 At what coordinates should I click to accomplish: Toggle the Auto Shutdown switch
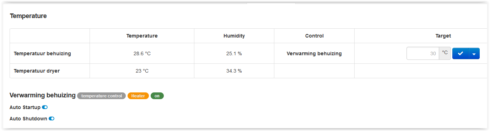[52, 119]
